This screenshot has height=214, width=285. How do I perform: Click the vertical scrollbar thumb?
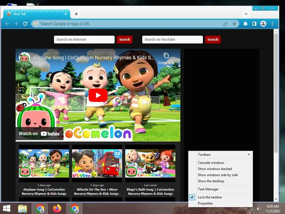tap(276, 93)
